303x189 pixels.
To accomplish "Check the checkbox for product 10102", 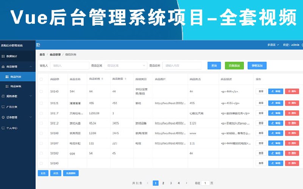I will [41, 153].
